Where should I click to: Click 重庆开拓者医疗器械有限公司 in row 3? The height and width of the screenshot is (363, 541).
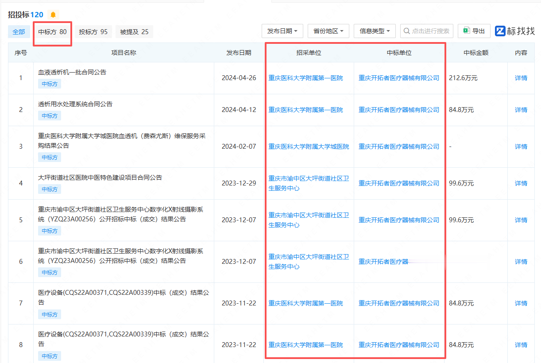pyautogui.click(x=399, y=147)
